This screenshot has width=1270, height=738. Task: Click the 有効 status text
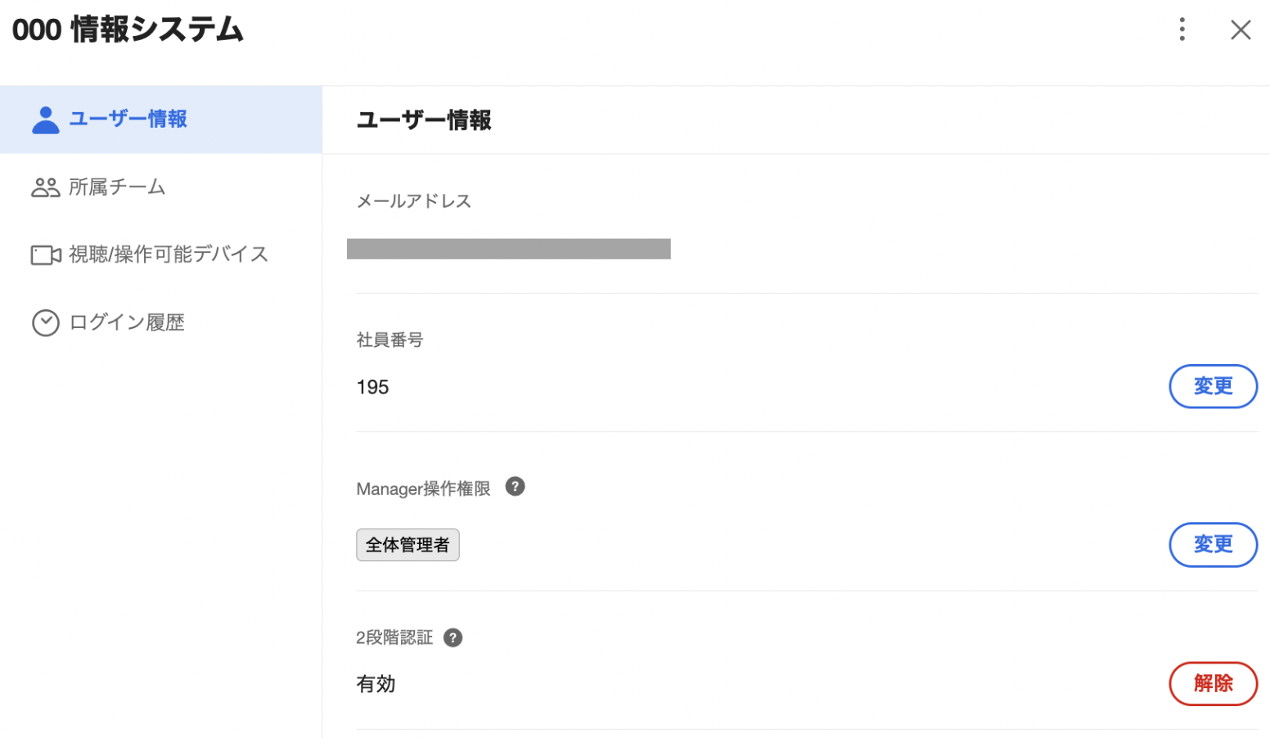click(376, 684)
